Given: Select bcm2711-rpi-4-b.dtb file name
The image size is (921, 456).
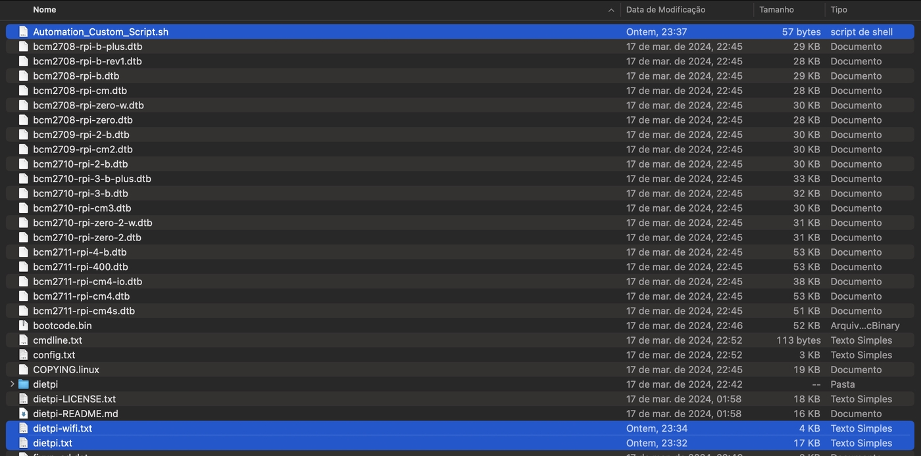Looking at the screenshot, I should click(80, 252).
